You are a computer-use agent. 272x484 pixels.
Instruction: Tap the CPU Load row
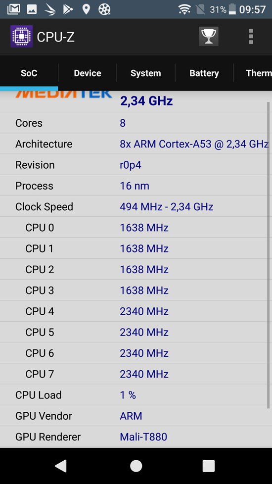coord(136,395)
